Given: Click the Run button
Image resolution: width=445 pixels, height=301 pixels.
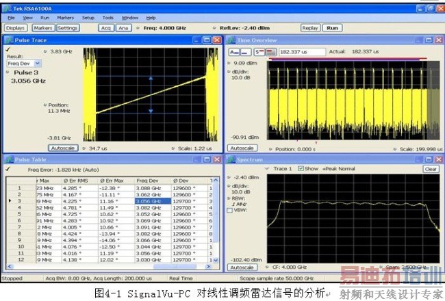Looking at the screenshot, I should [332, 28].
